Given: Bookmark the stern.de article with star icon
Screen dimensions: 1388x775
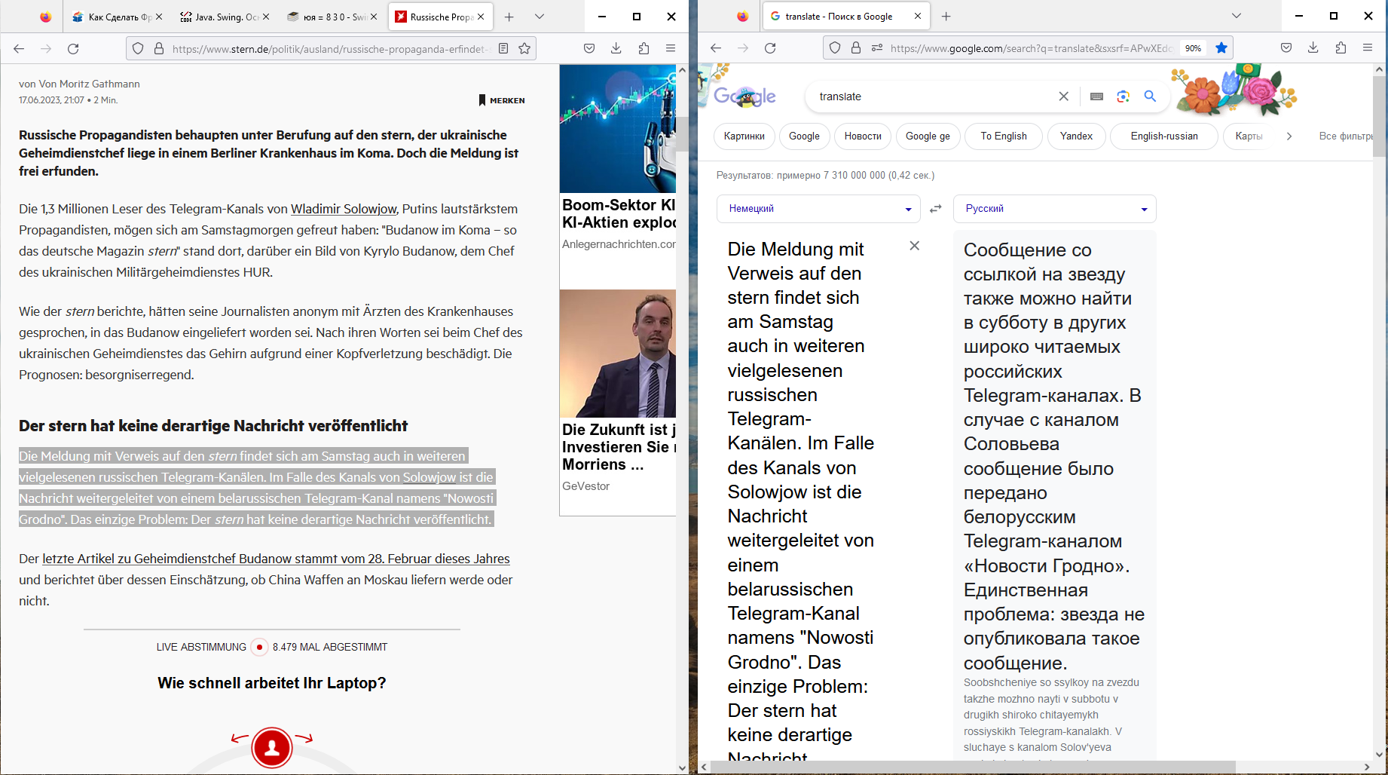Looking at the screenshot, I should [x=524, y=48].
